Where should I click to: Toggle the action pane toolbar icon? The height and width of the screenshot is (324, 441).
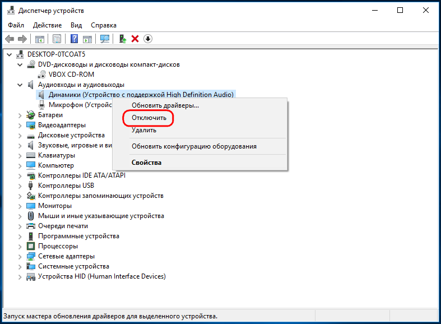tap(87, 39)
